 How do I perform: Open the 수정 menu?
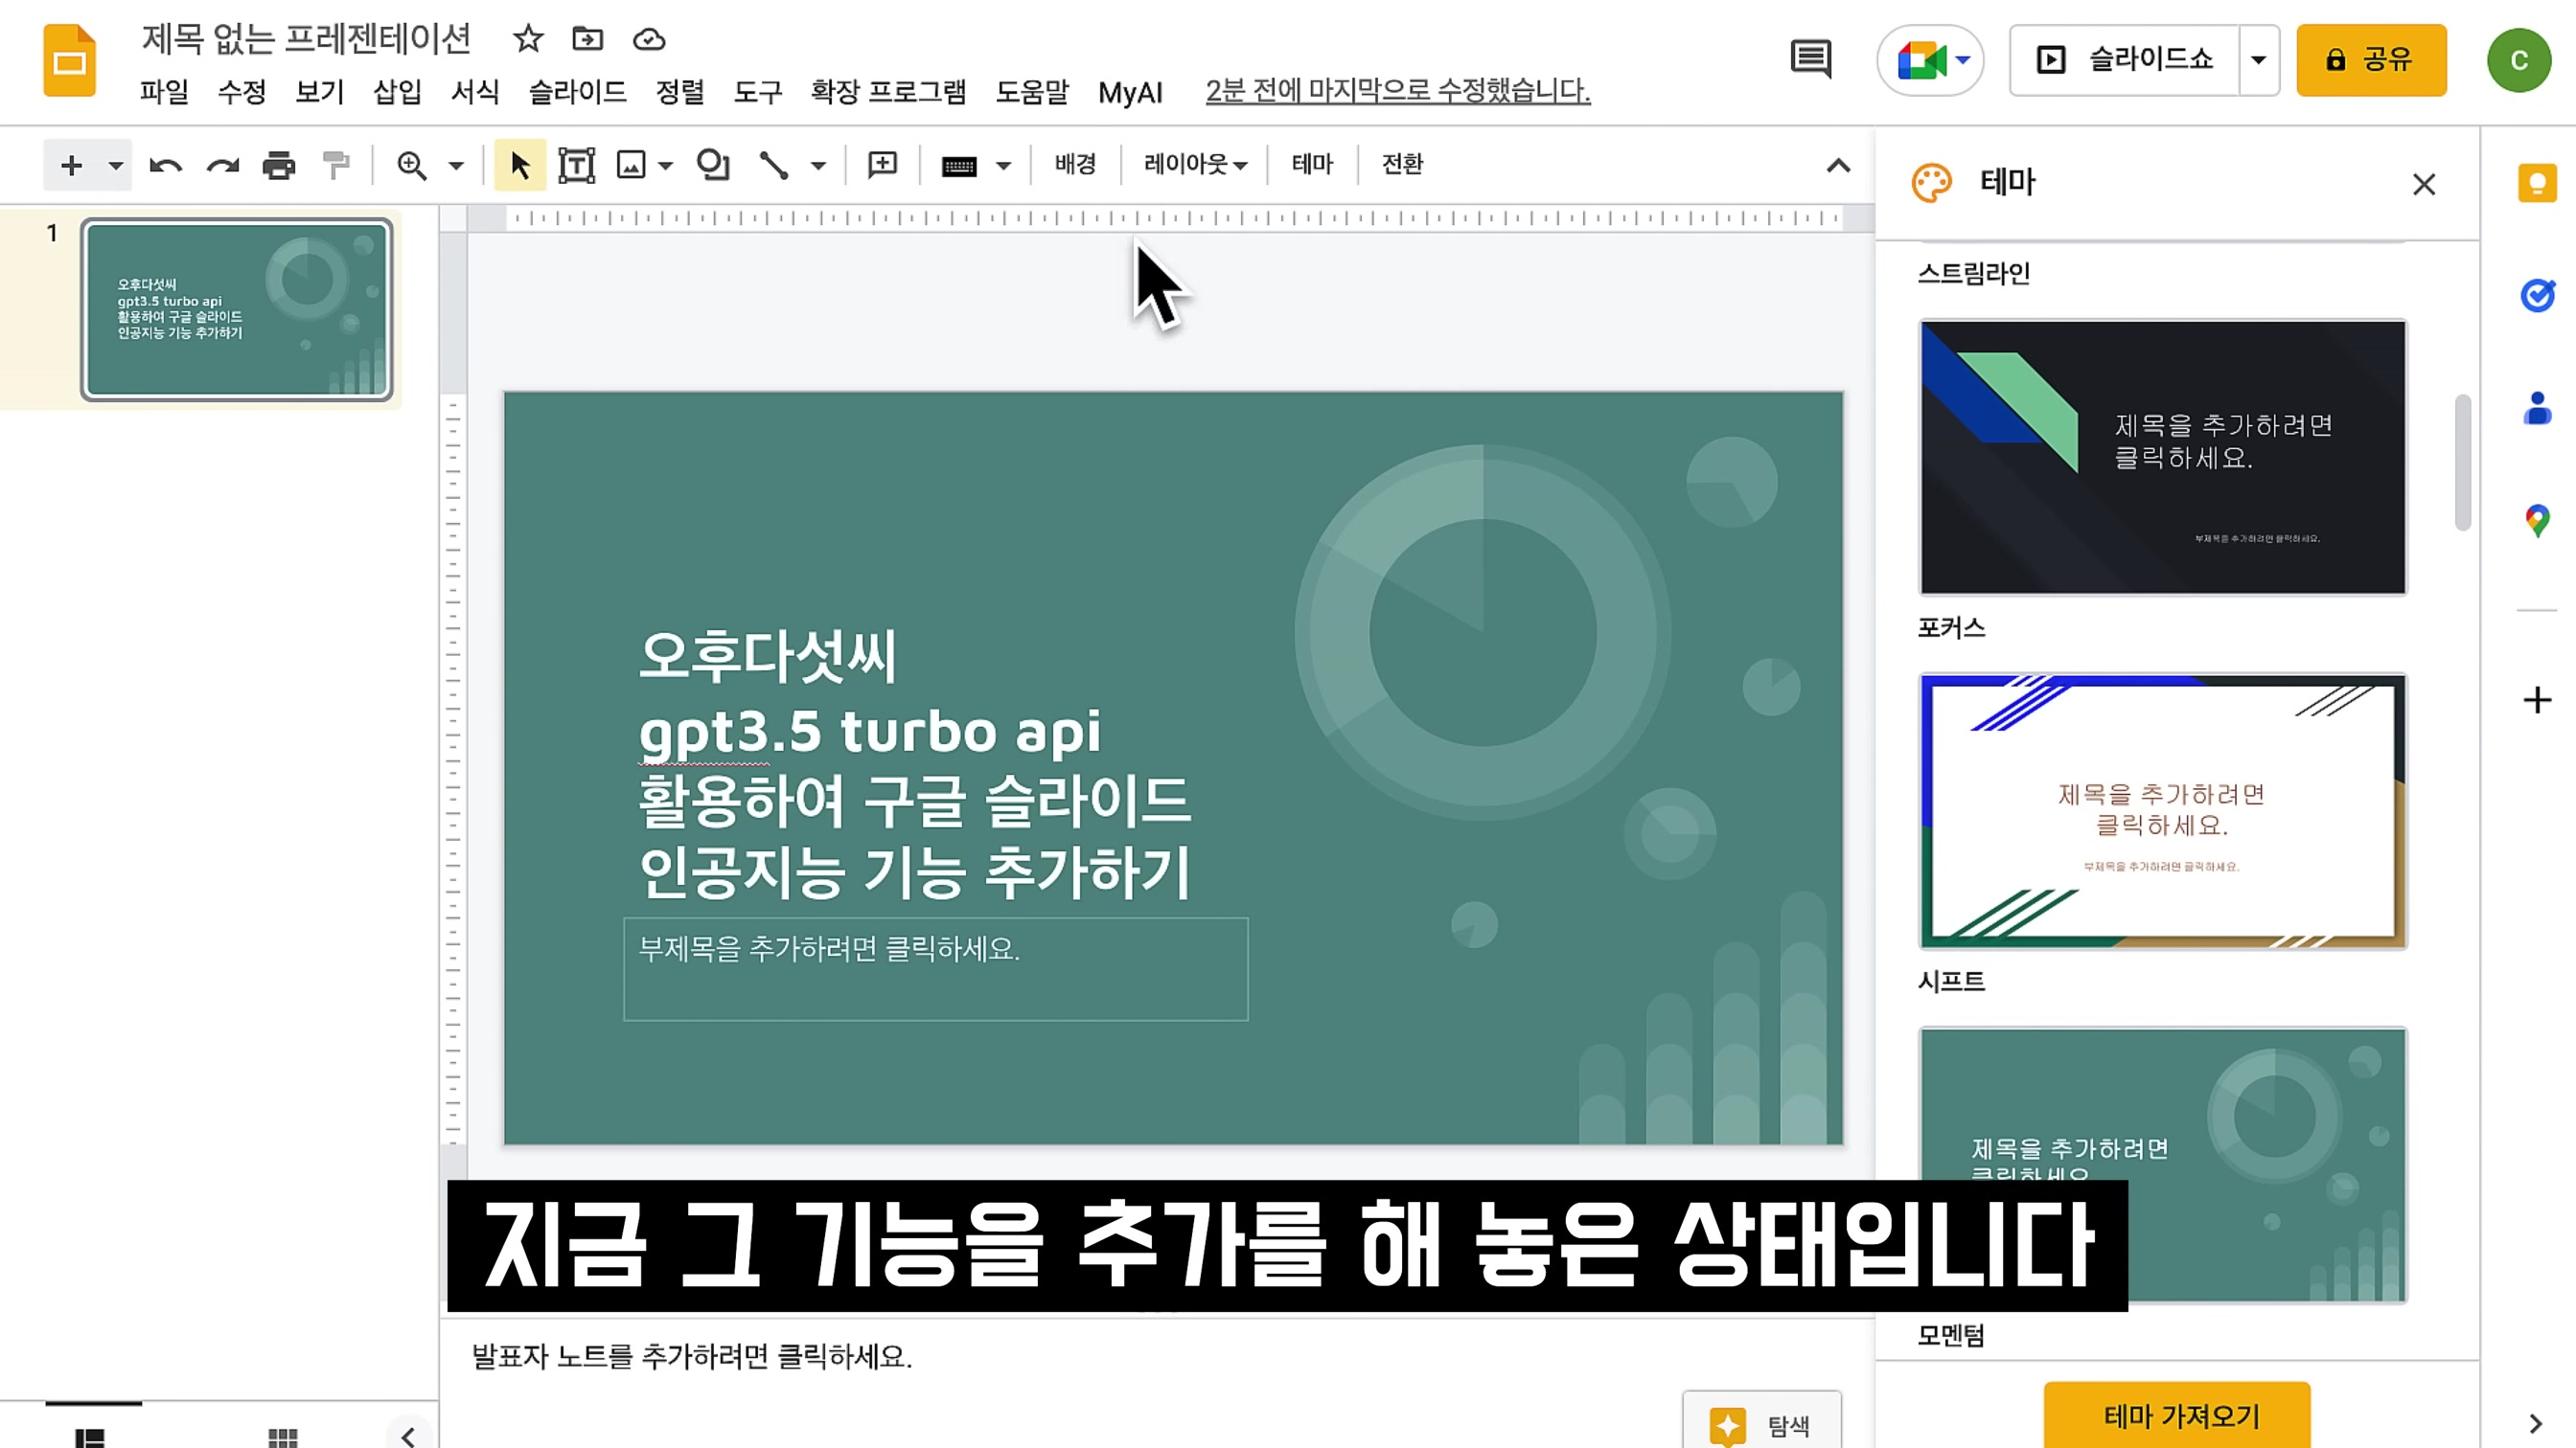coord(242,92)
